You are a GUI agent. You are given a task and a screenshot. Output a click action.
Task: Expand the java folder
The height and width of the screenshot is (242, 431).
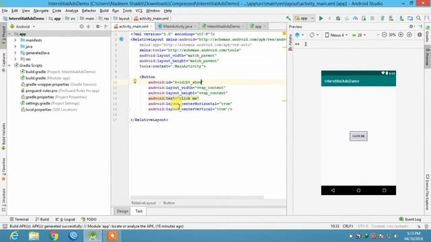click(15, 46)
